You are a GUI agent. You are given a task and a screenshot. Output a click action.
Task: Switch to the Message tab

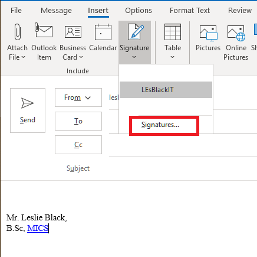tap(56, 11)
